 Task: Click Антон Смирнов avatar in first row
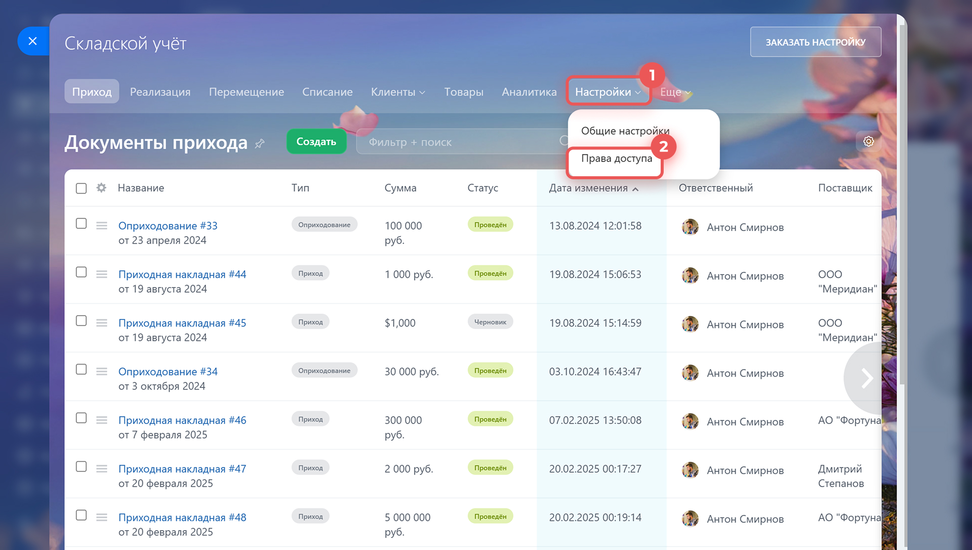coord(690,227)
